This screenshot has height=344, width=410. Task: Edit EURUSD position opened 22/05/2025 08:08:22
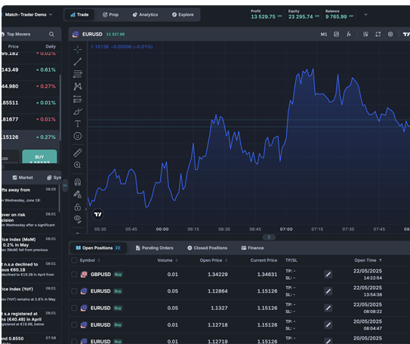click(328, 308)
